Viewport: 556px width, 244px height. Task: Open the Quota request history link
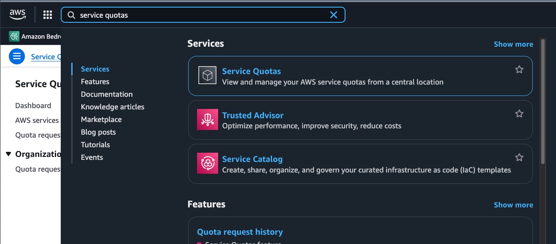(240, 232)
